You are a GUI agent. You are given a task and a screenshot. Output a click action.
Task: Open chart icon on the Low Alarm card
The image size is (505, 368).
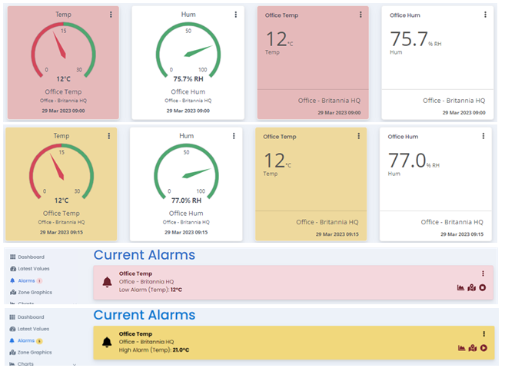click(x=460, y=288)
